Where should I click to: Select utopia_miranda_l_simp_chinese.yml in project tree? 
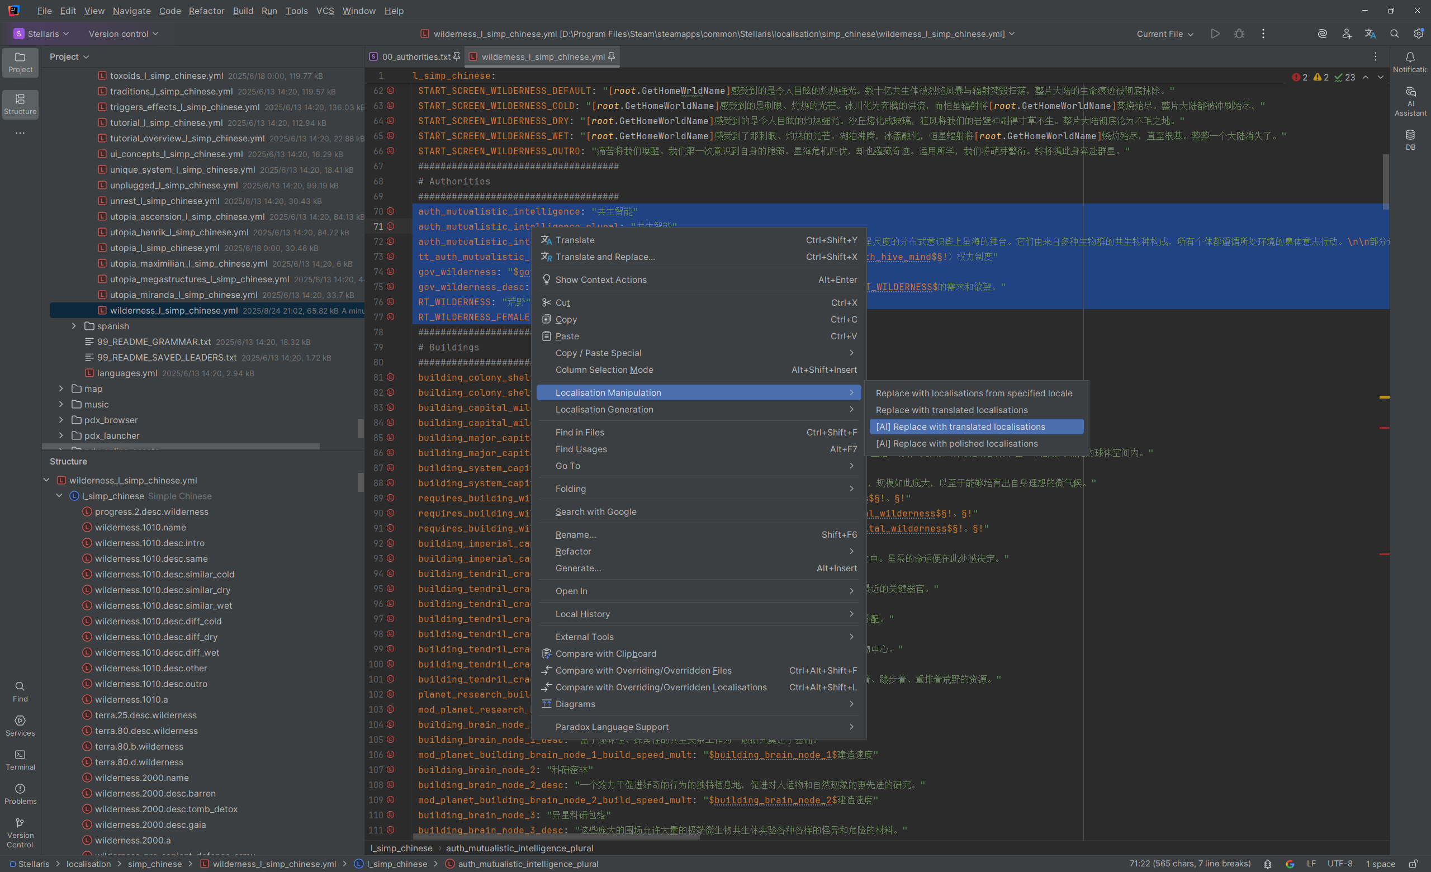[x=183, y=295]
